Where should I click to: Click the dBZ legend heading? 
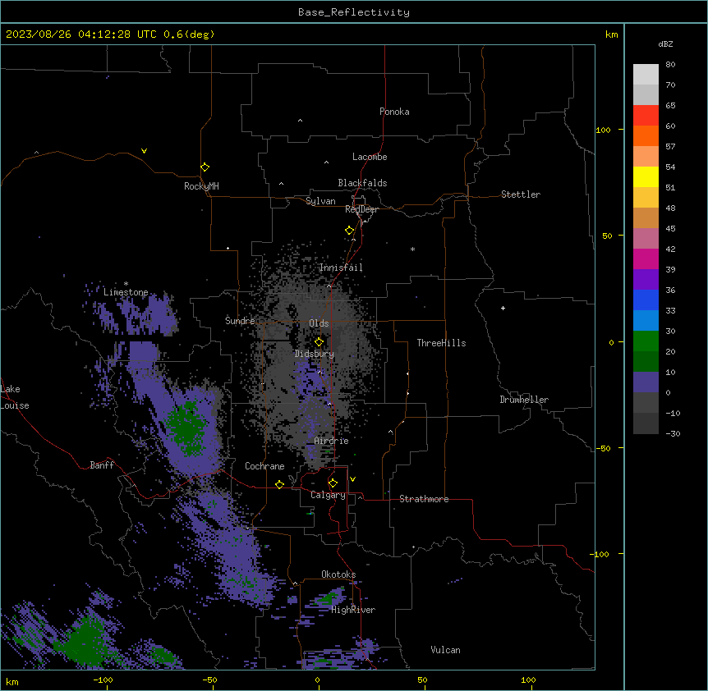coord(665,43)
